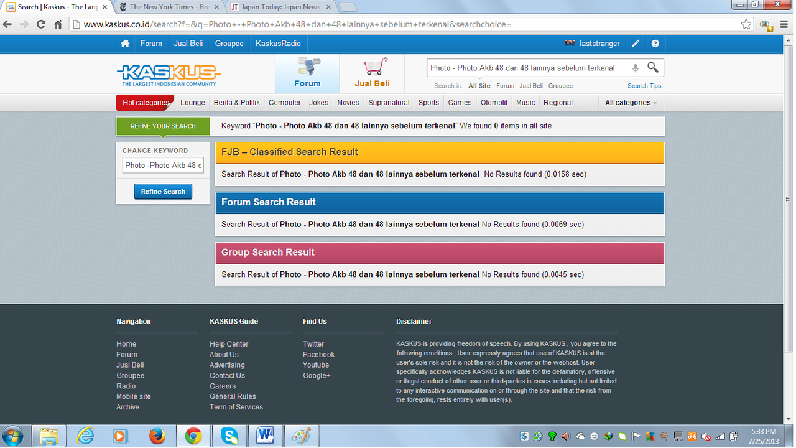The height and width of the screenshot is (448, 796).
Task: Click the Kaskus home icon
Action: tap(125, 44)
